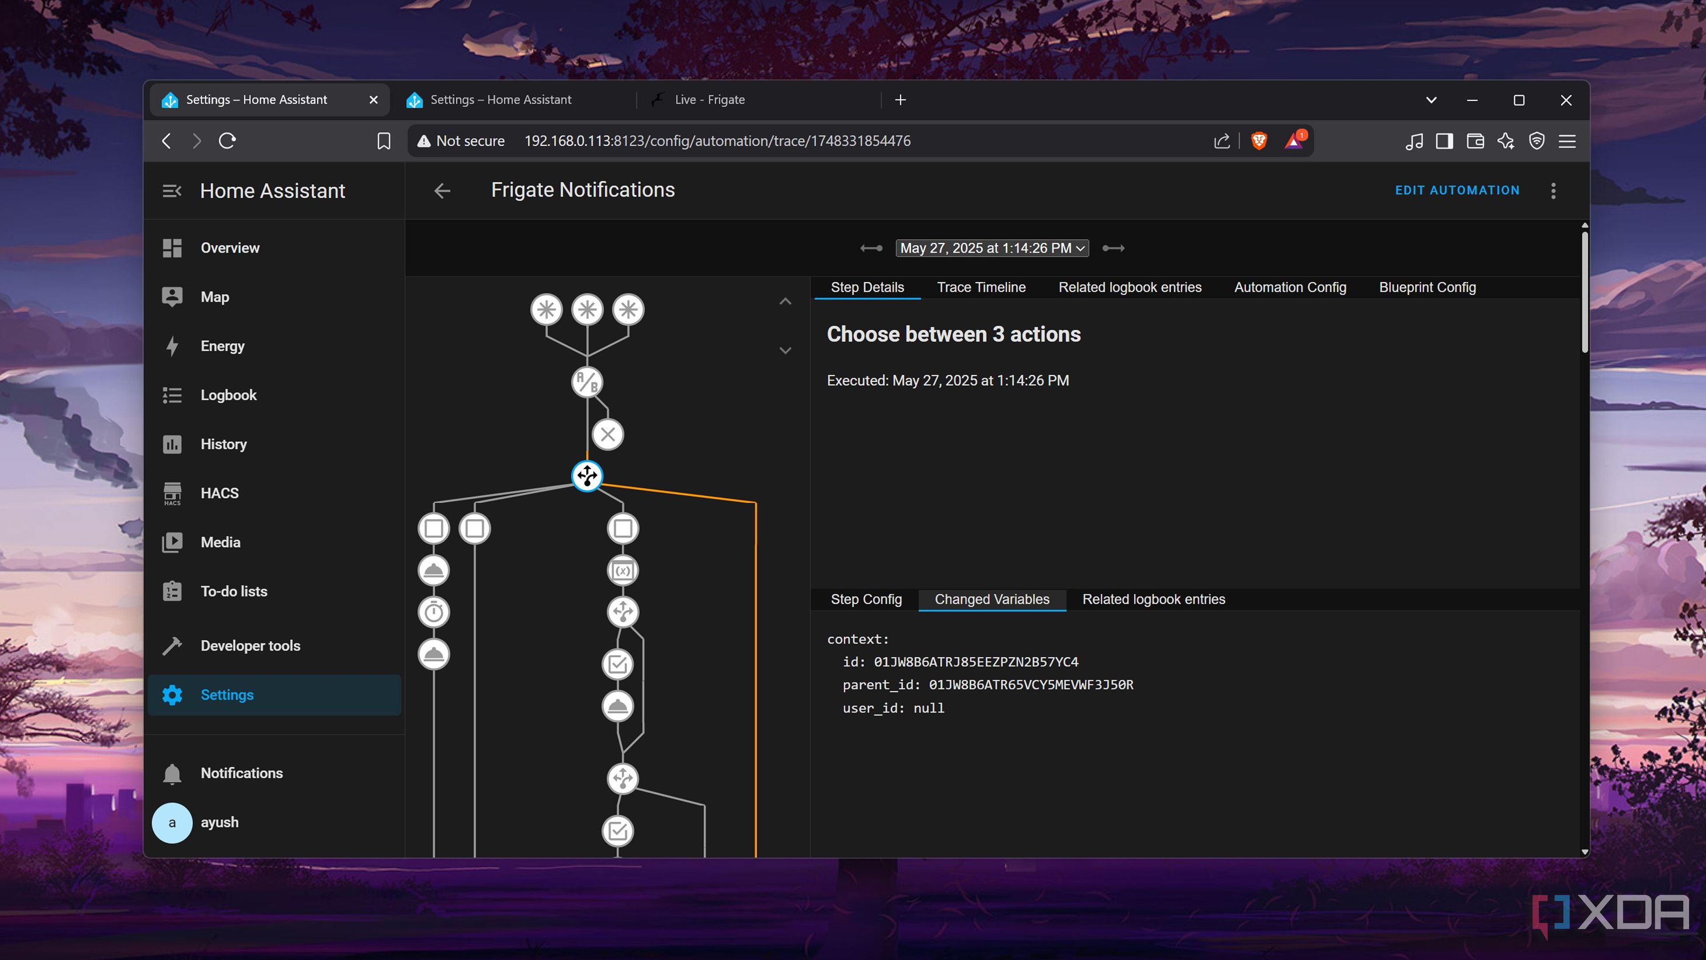Open Developer tools in sidebar
The height and width of the screenshot is (960, 1706).
point(250,645)
